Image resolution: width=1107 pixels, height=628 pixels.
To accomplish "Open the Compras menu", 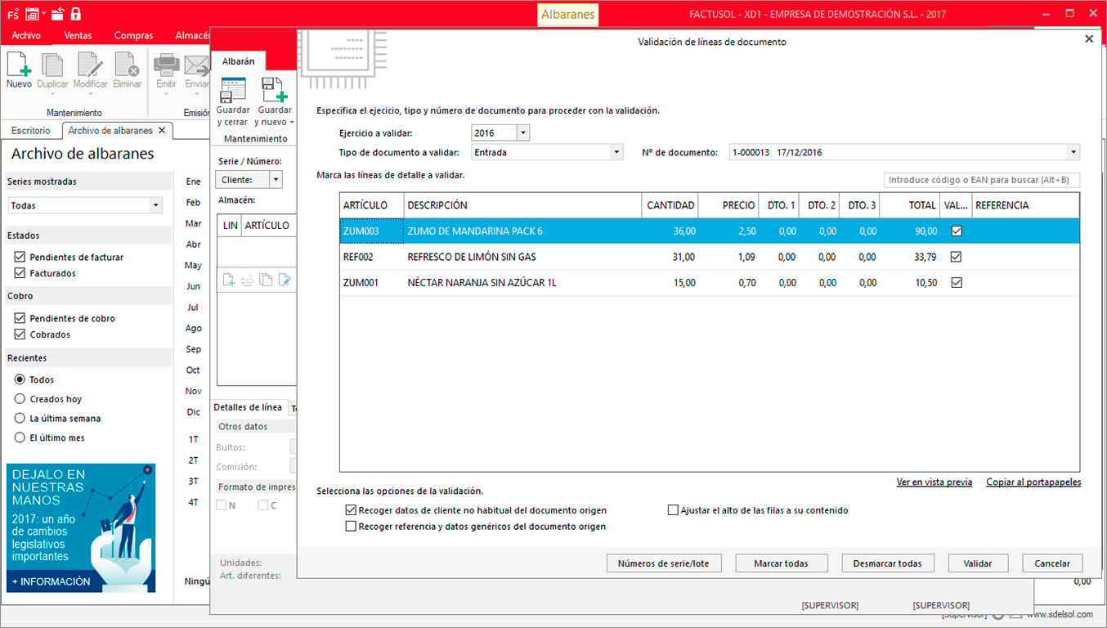I will point(133,35).
